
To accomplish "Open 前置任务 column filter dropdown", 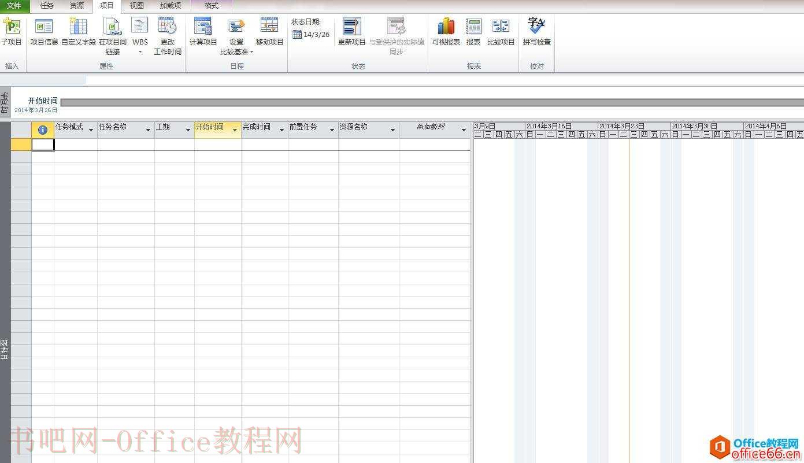I will [332, 130].
